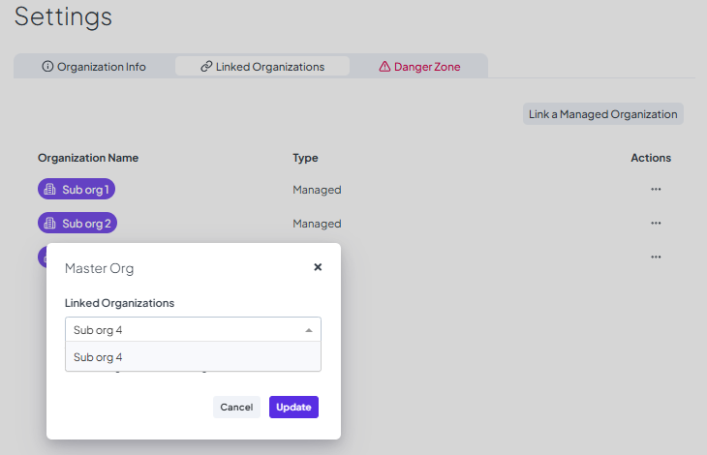Click the building icon in Sub org 2 badge
The image size is (707, 455).
click(x=51, y=224)
